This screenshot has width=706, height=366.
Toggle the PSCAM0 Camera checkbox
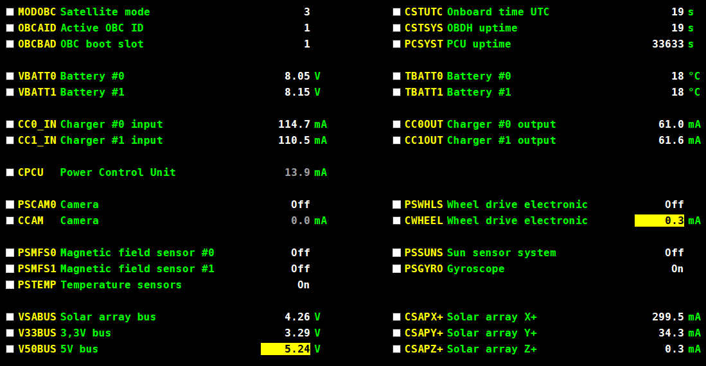[10, 204]
